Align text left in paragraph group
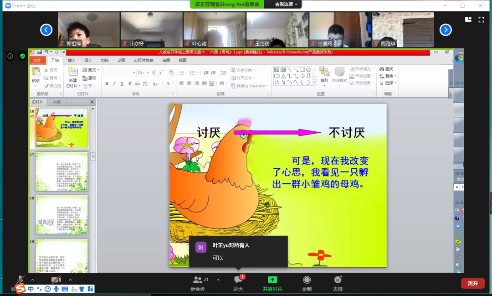The height and width of the screenshot is (296, 492). (x=182, y=83)
